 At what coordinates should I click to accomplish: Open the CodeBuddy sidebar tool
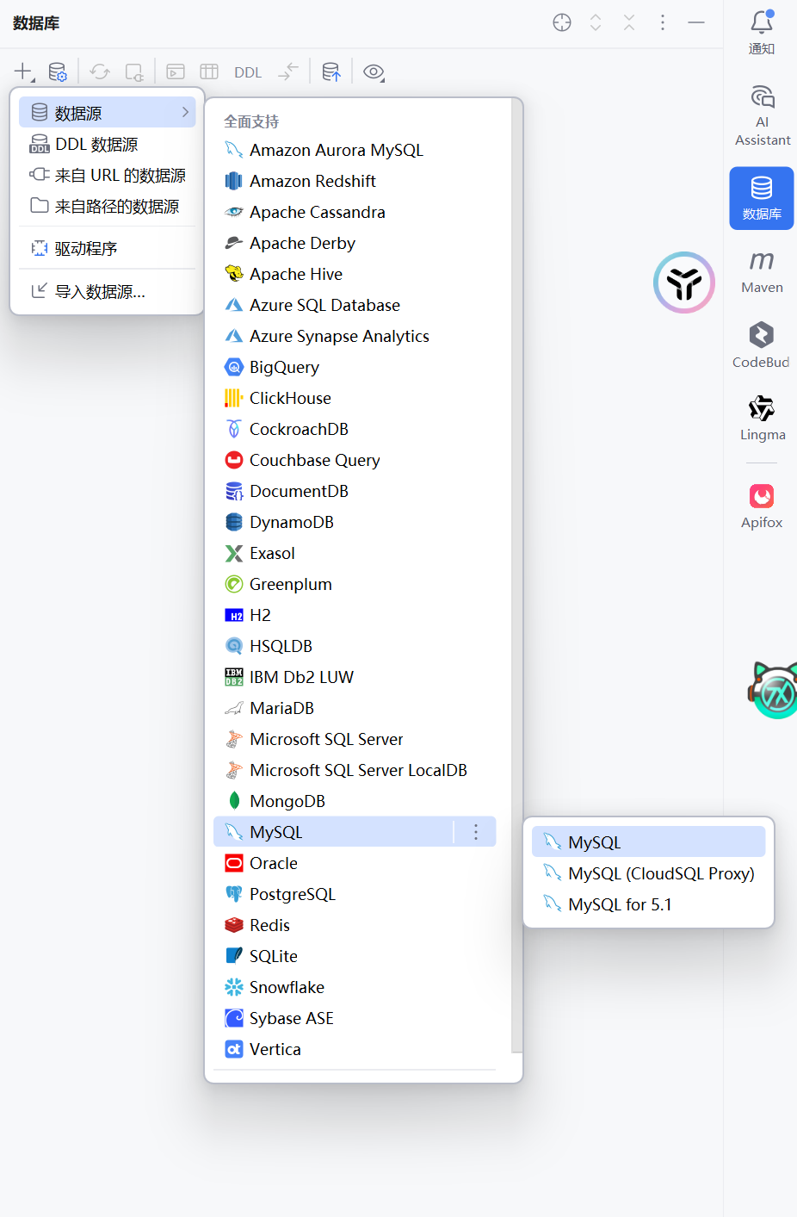[x=762, y=345]
